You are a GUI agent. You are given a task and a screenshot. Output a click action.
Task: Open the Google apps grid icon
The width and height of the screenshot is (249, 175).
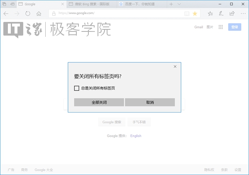[221, 27]
